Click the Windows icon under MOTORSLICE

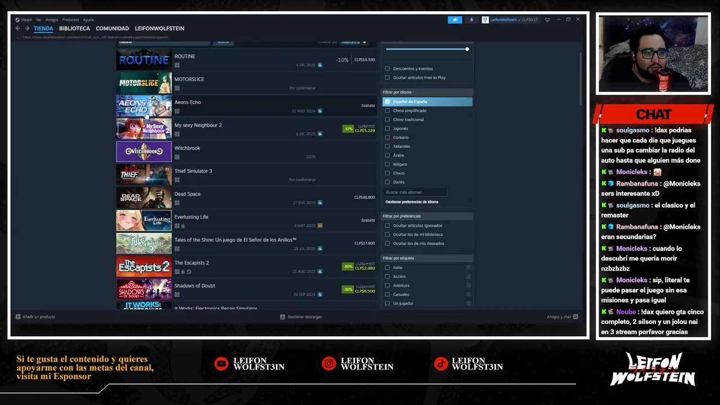tap(177, 88)
